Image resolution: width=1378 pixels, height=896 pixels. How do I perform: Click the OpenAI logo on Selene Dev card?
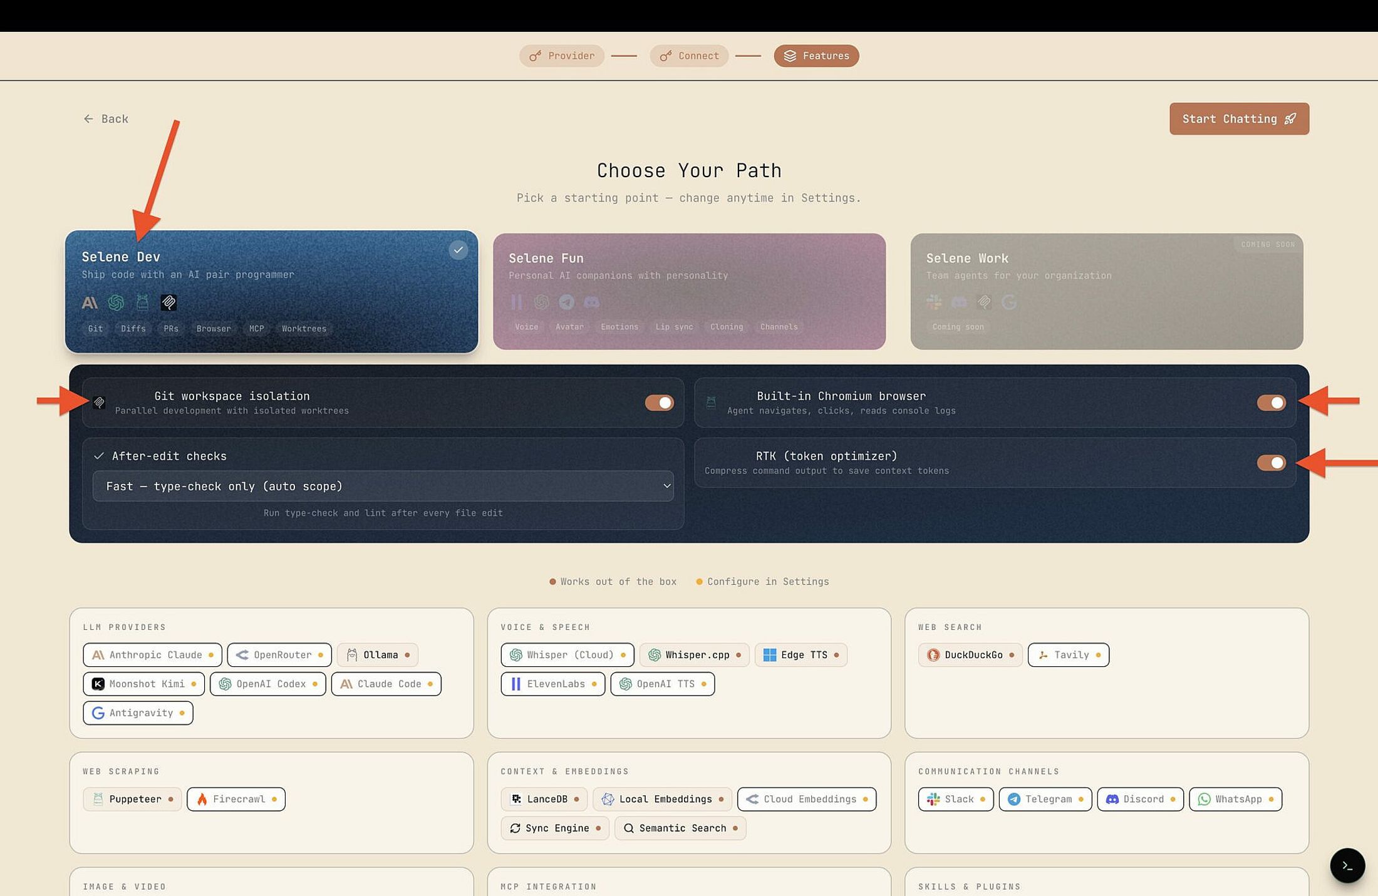coord(116,303)
